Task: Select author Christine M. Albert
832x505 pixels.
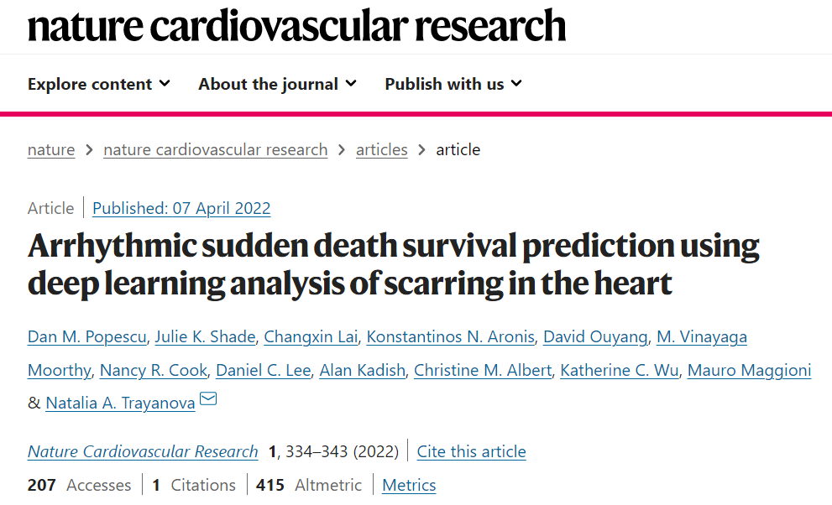Action: pyautogui.click(x=483, y=371)
